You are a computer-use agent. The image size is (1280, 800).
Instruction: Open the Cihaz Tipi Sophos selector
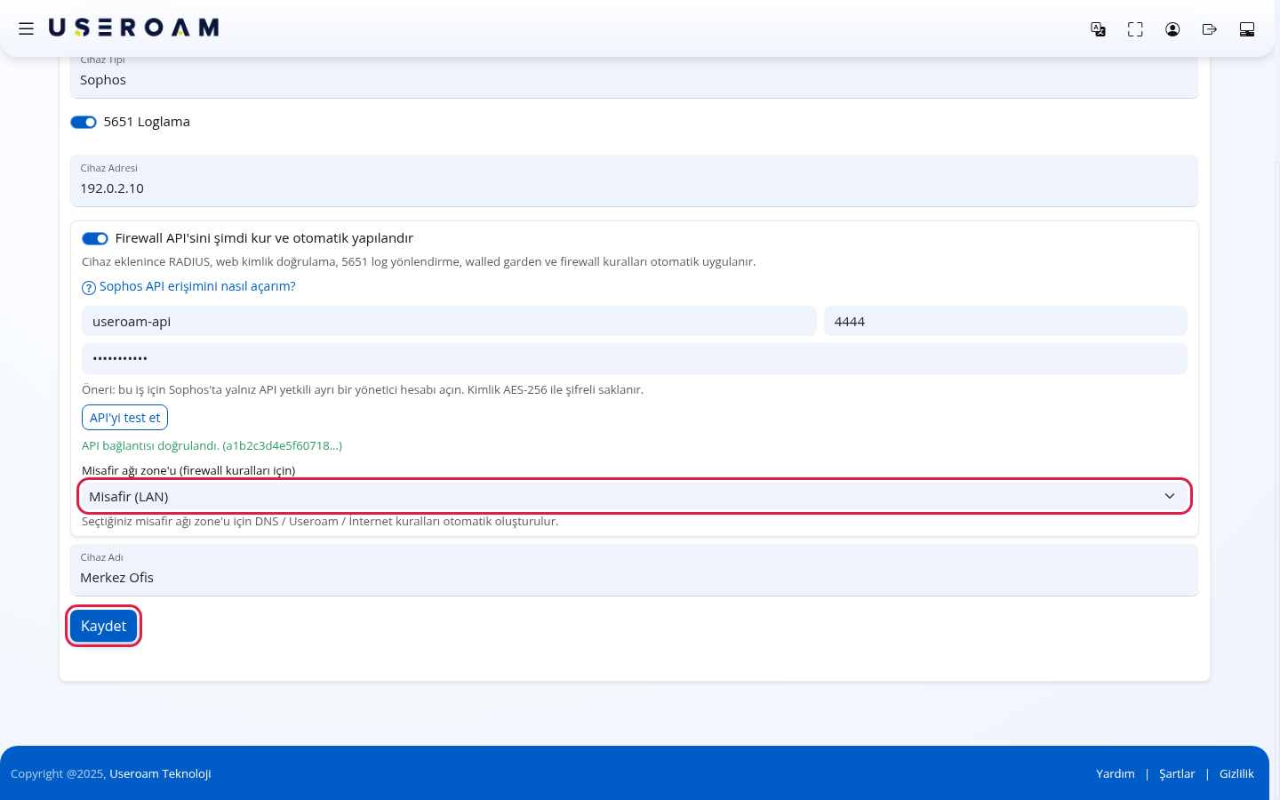[634, 78]
